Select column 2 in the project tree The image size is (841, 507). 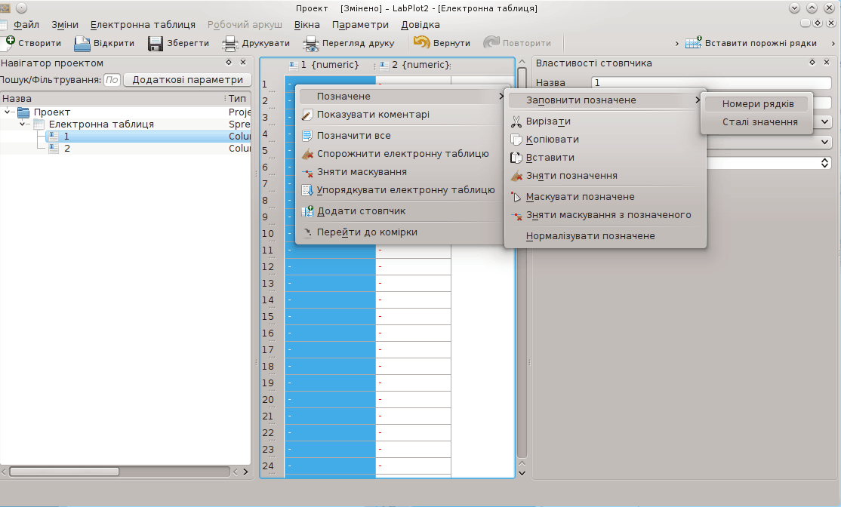[67, 149]
